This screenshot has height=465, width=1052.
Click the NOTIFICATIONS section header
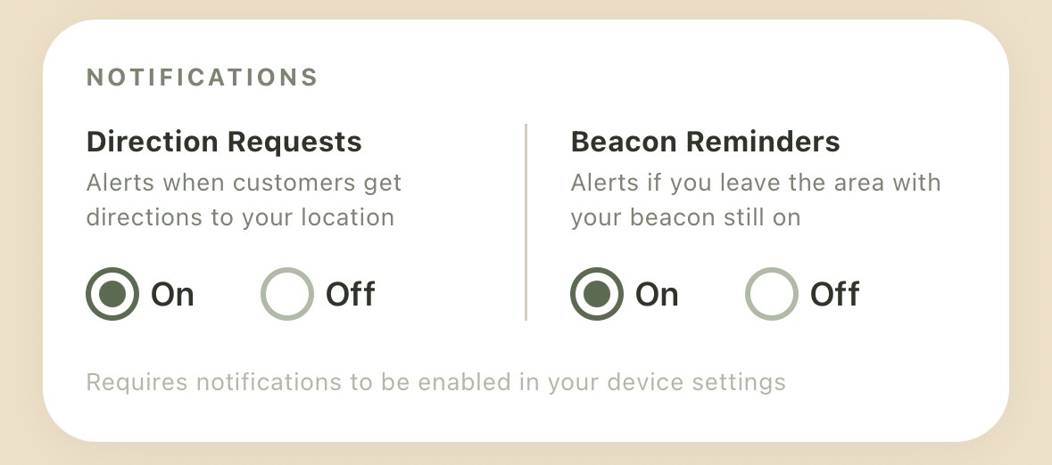(x=202, y=77)
